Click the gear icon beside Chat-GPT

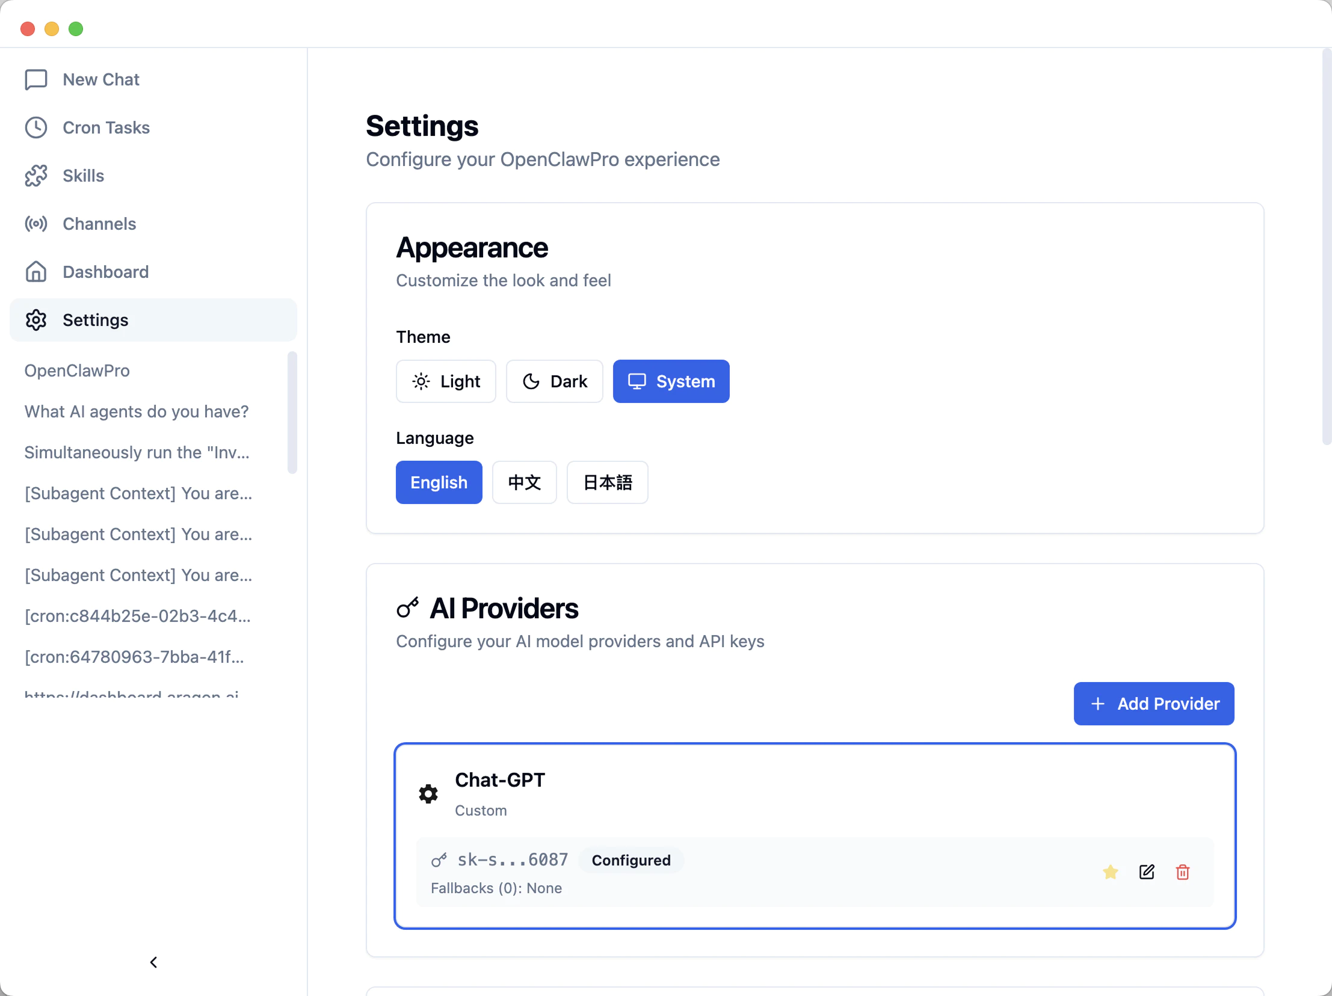[428, 793]
